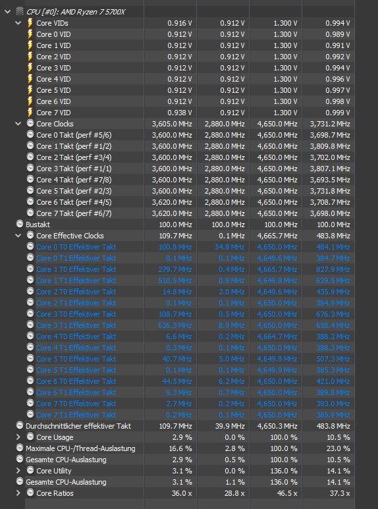The height and width of the screenshot is (509, 378).
Task: Click the Core 7 VID value 0.938 V
Action: pos(180,113)
